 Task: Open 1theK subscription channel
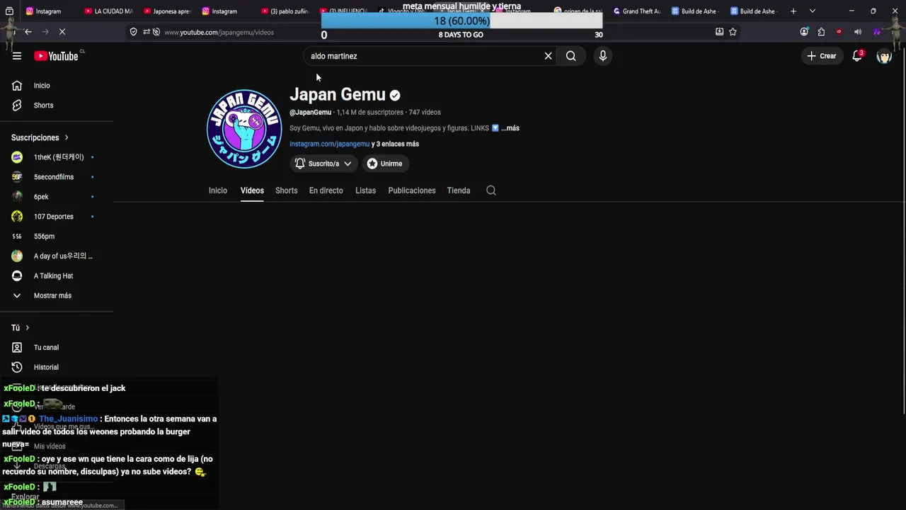tap(57, 157)
